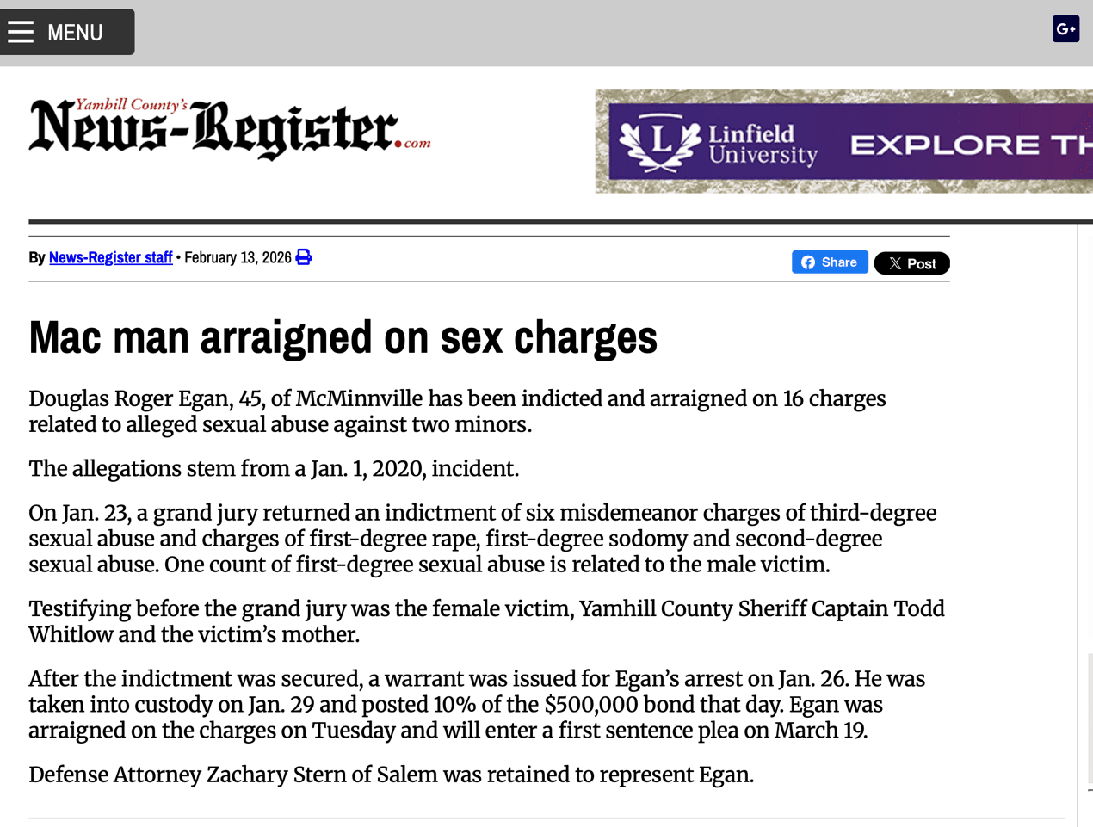Click the Defense Attorney Zachary Stern sentence
The width and height of the screenshot is (1093, 827).
coord(391,775)
